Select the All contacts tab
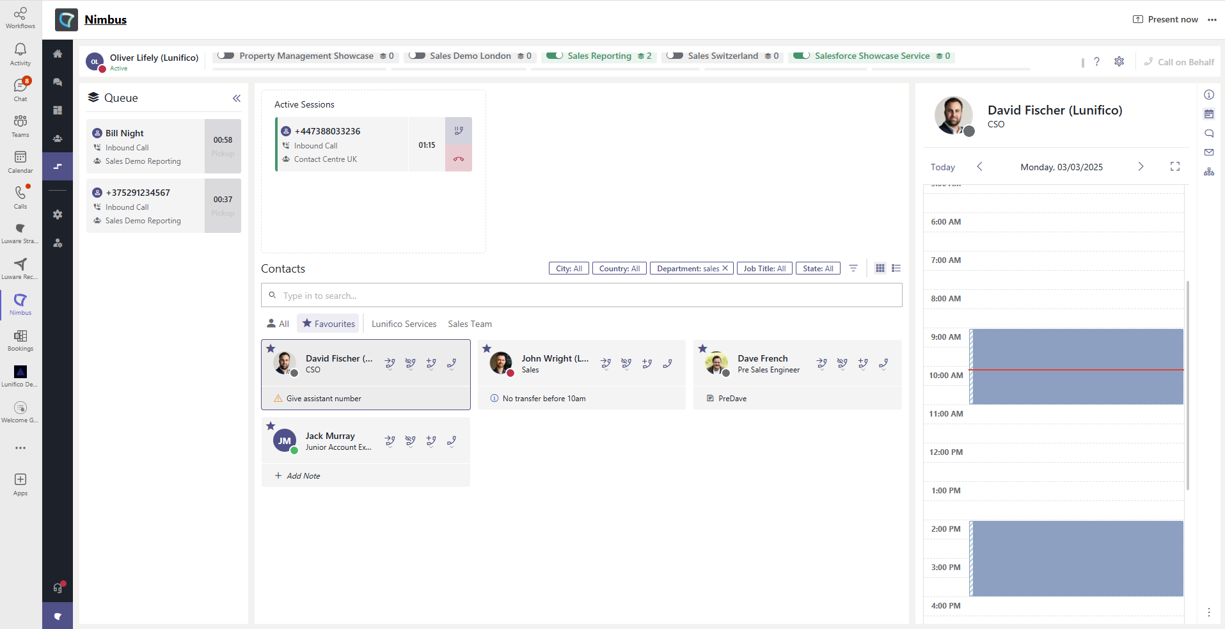 tap(278, 324)
